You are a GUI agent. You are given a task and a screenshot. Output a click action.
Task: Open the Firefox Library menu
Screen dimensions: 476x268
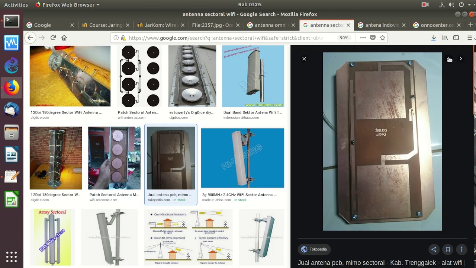(x=445, y=38)
